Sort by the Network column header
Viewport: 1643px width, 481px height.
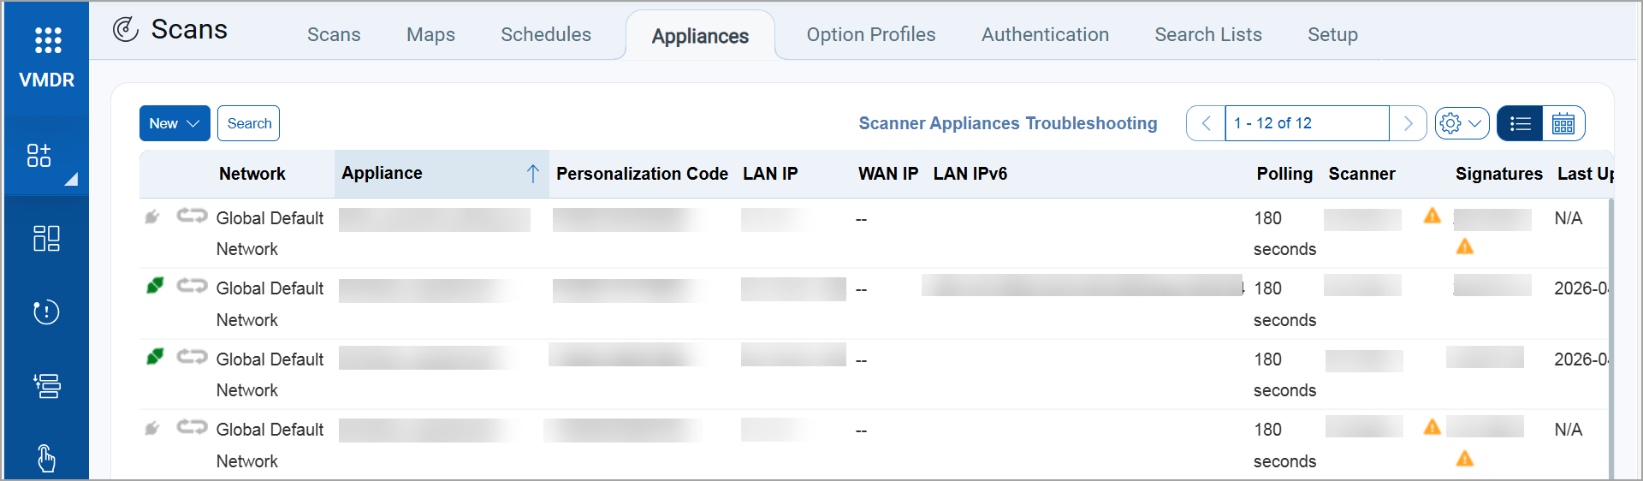(252, 174)
